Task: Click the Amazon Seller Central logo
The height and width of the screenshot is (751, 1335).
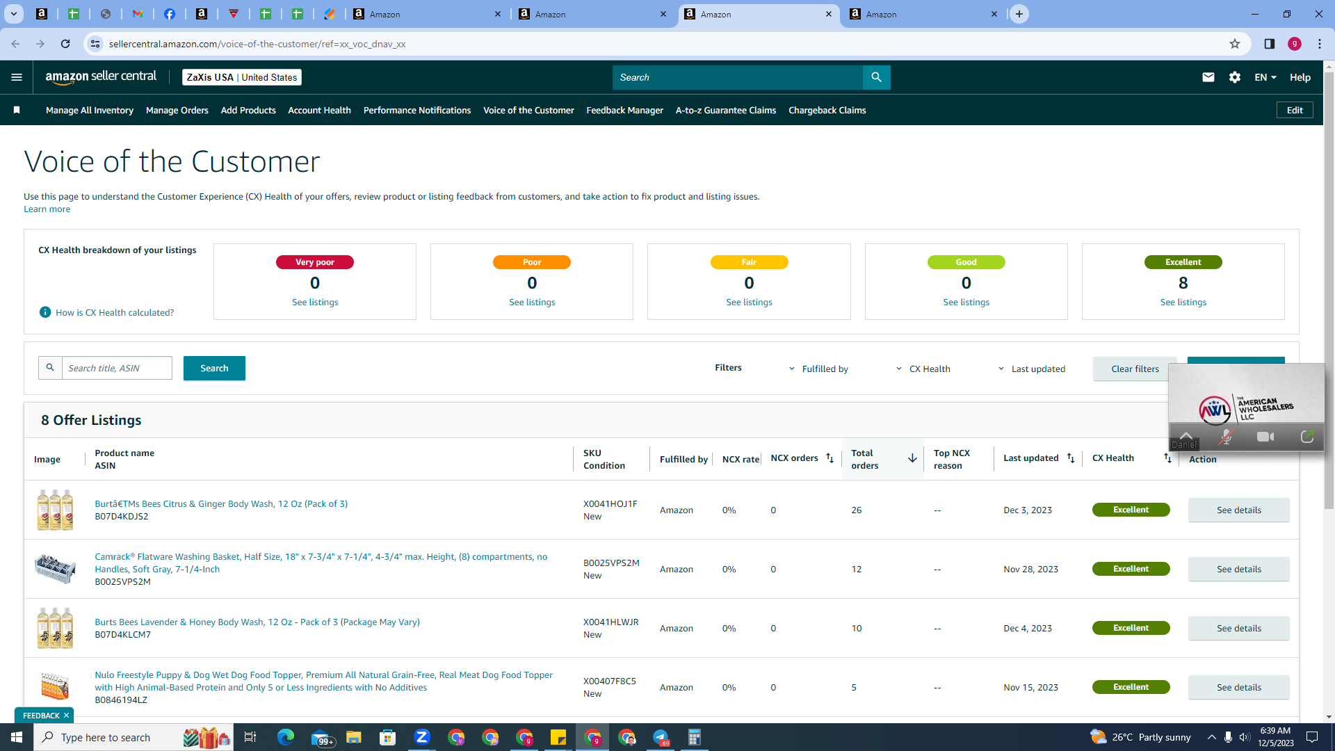Action: (x=101, y=77)
